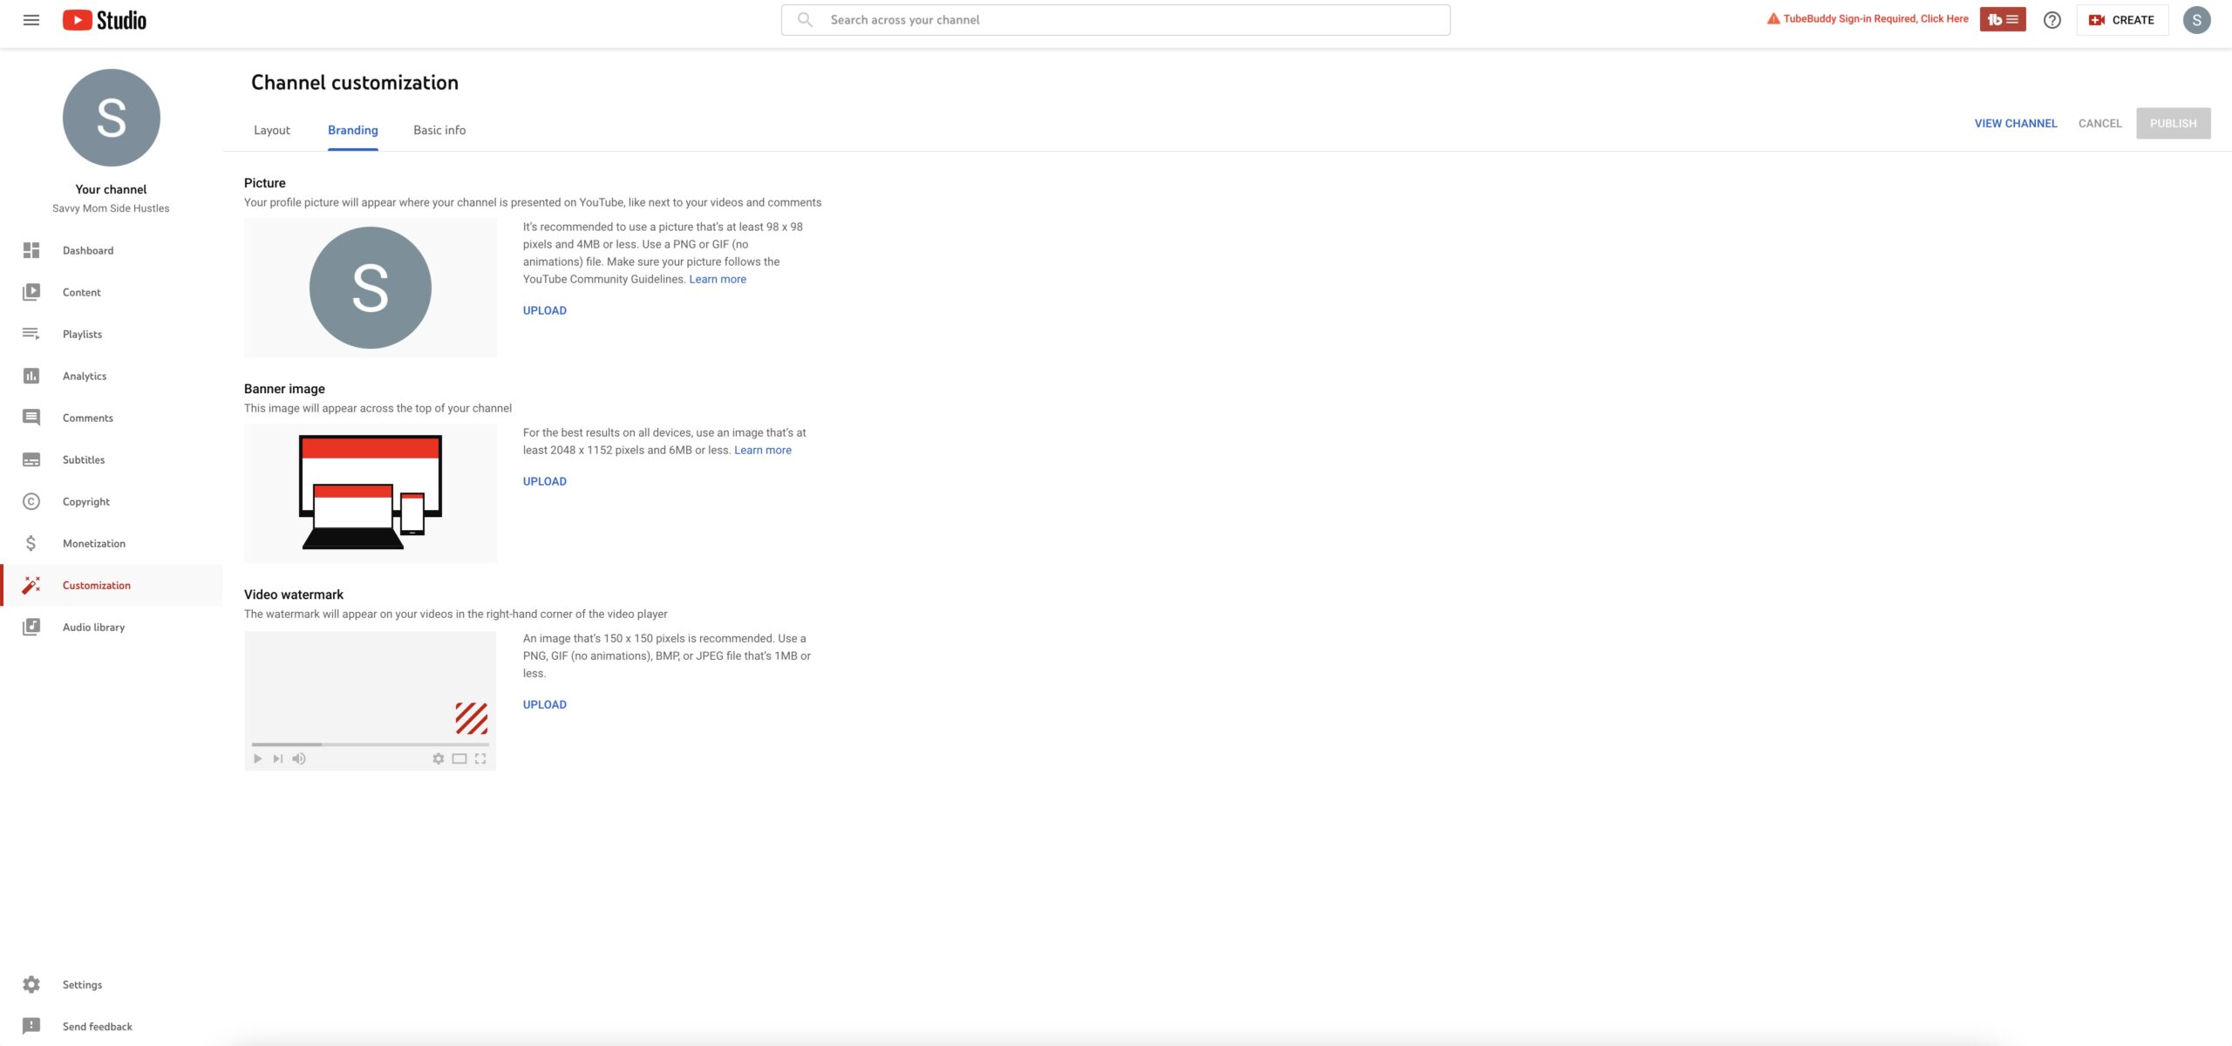Screen dimensions: 2232x1046
Task: Click UPLOAD for banner image
Action: click(x=544, y=481)
